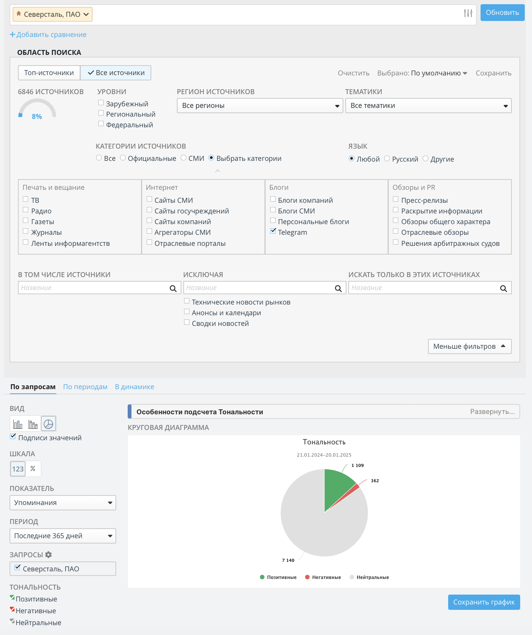Switch scale to percent mode
Viewport: 532px width, 635px height.
[x=33, y=469]
